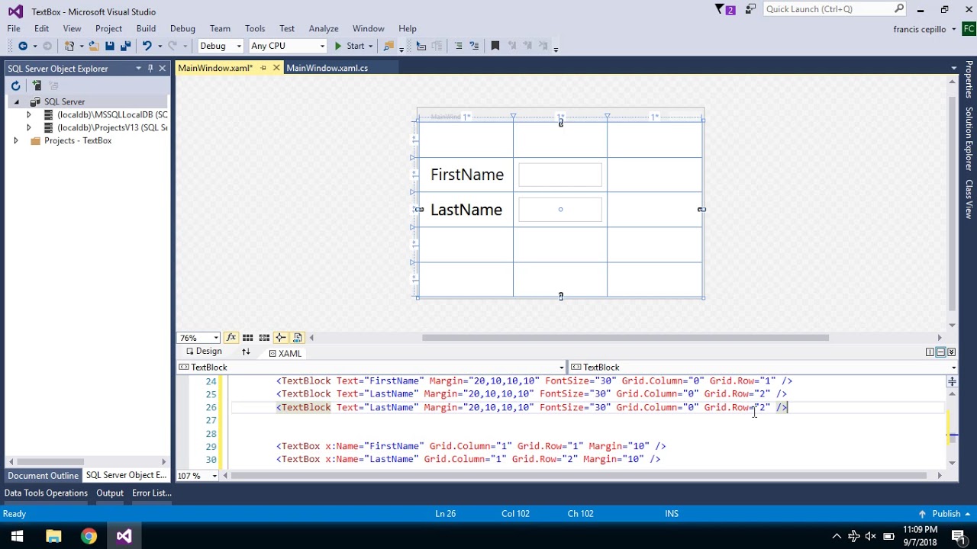
Task: Open the Data Tools Operations panel
Action: (46, 493)
